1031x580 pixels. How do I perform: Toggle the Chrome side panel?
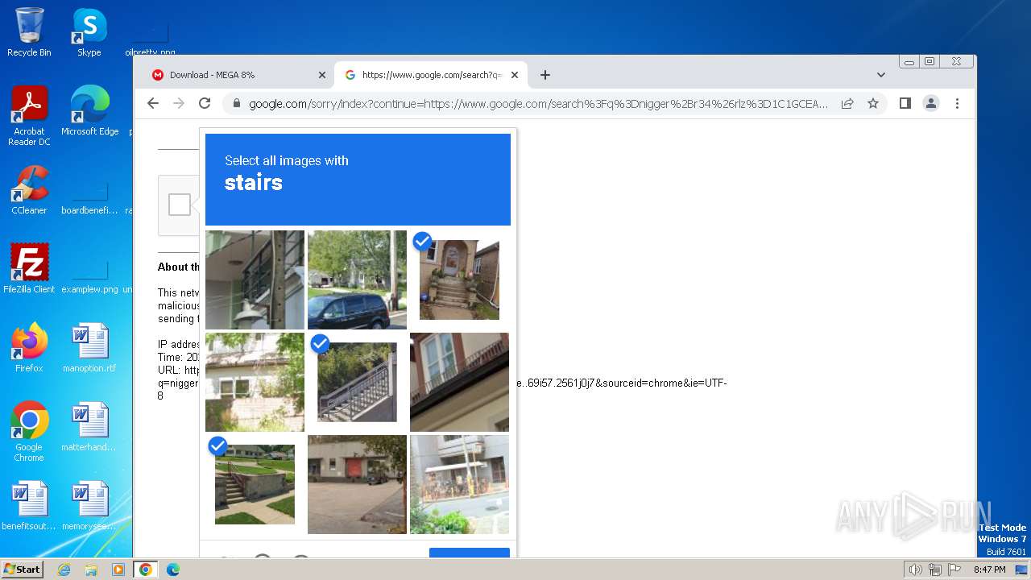tap(905, 103)
